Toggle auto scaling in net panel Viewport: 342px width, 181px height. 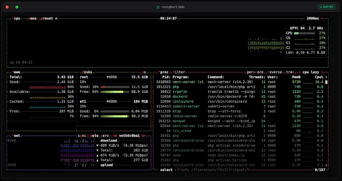click(94, 136)
